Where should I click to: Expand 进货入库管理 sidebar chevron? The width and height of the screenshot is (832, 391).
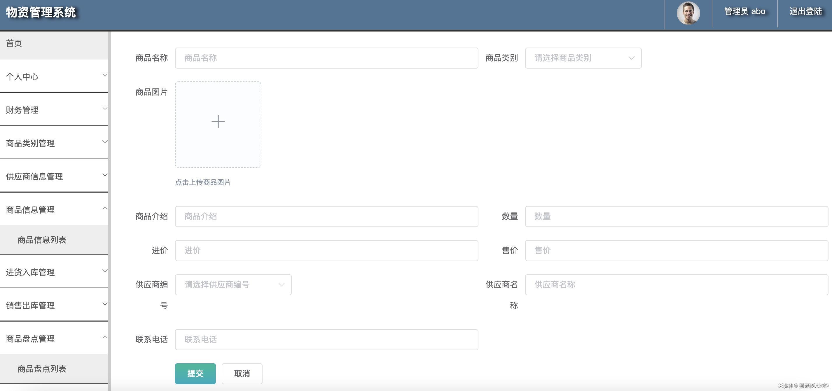tap(105, 271)
